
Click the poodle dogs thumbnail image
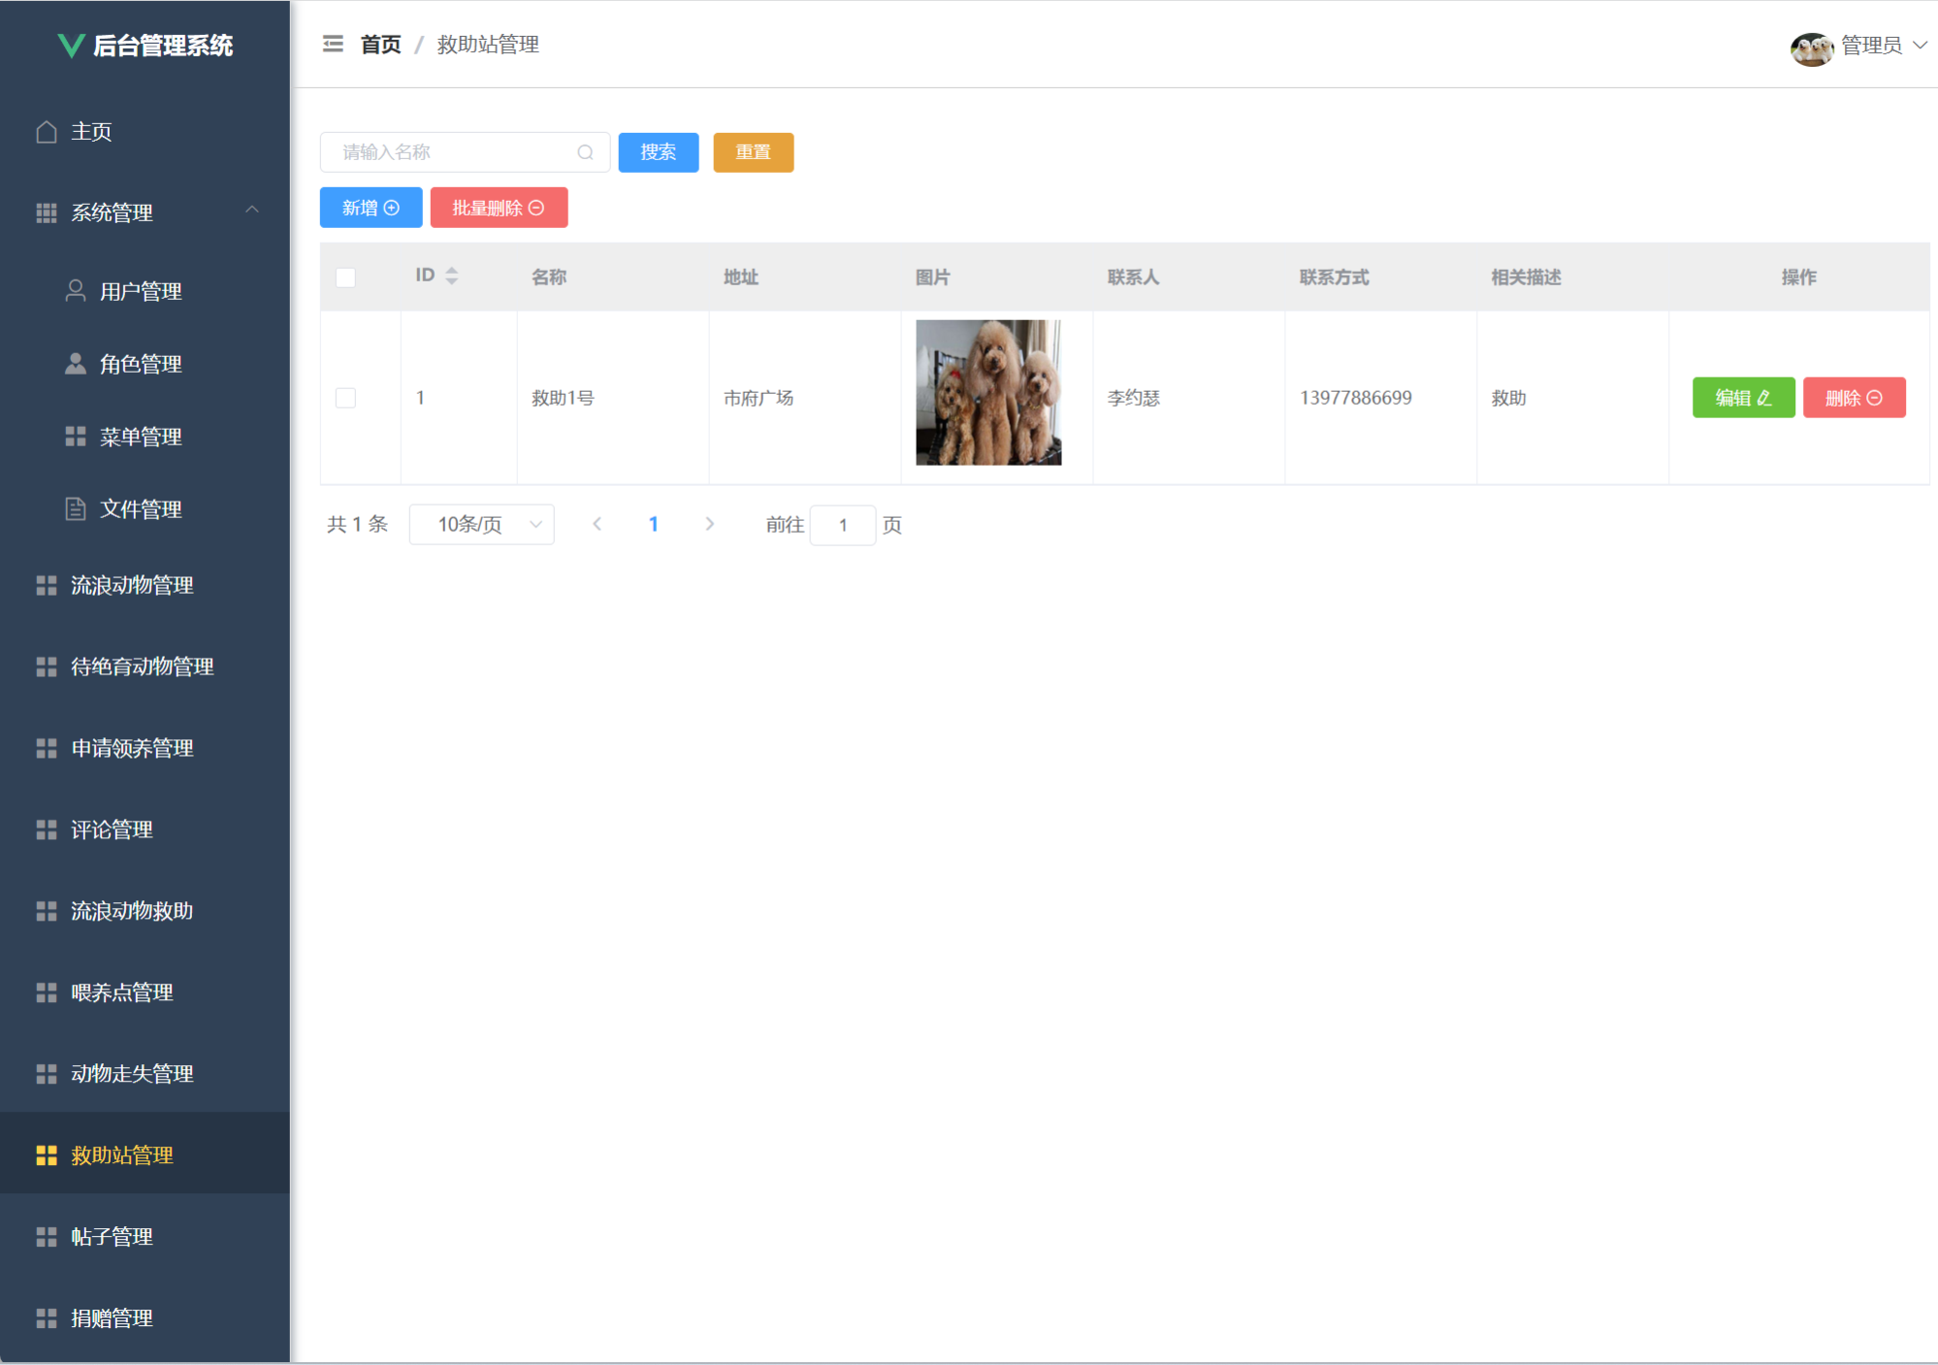coord(988,393)
